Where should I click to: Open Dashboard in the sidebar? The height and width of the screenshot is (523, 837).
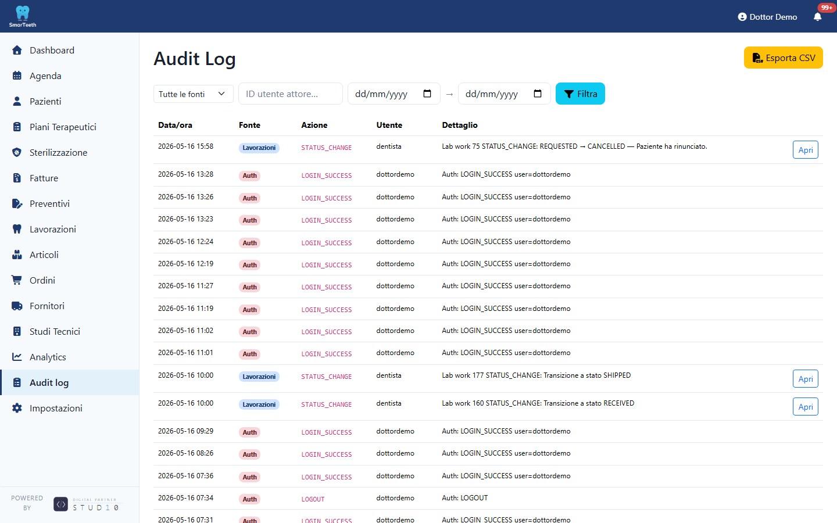point(70,50)
